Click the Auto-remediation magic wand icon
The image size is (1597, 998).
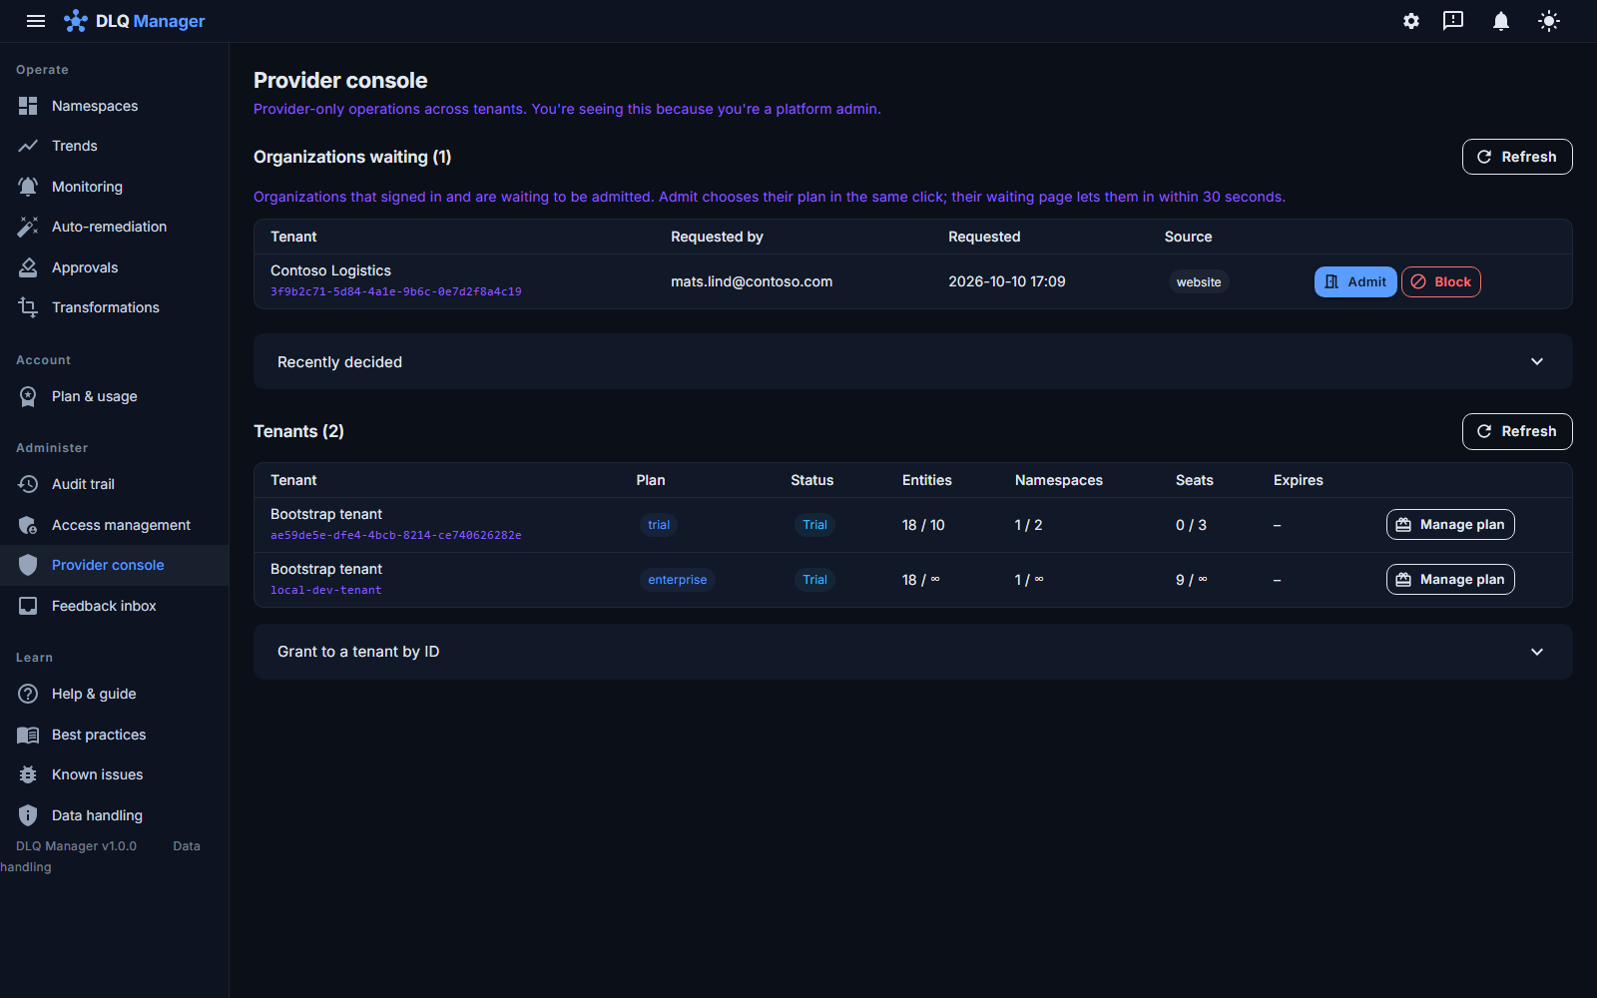click(x=28, y=227)
